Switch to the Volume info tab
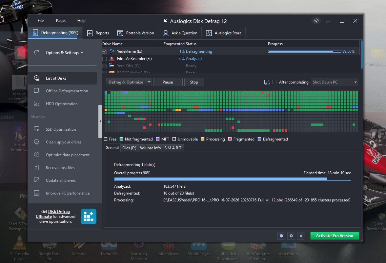Image resolution: width=386 pixels, height=263 pixels. coord(151,148)
